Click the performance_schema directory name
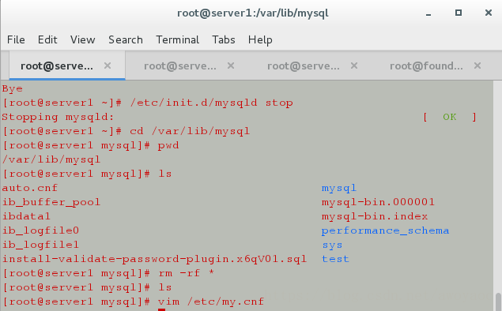This screenshot has width=502, height=311. tap(385, 230)
